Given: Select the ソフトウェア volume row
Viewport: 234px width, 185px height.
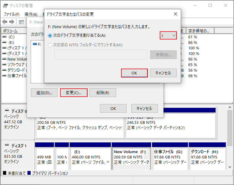Looking at the screenshot, I should click(x=15, y=65).
